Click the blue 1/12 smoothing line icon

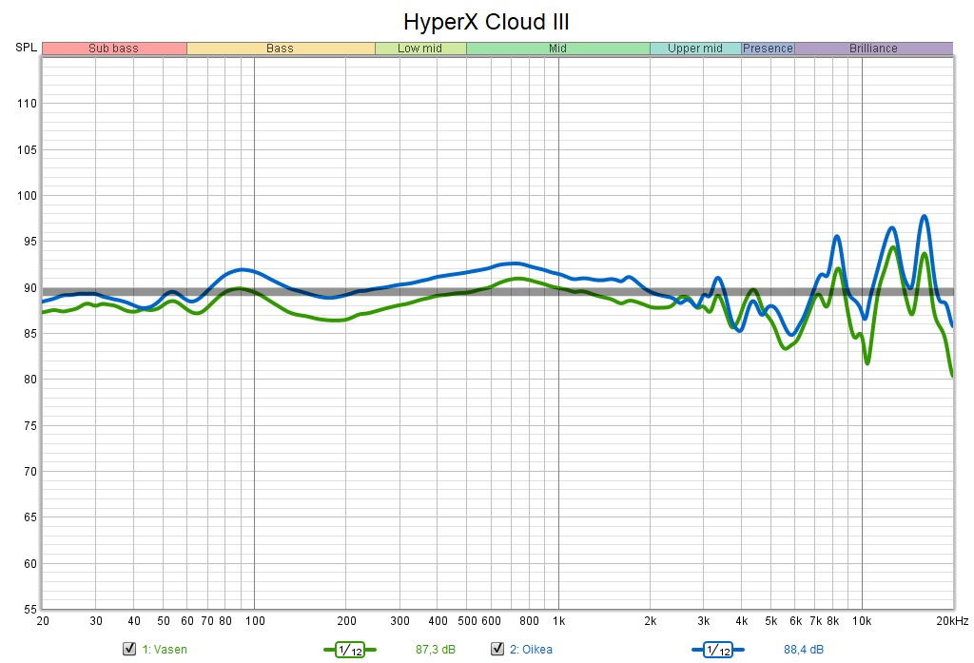tap(718, 650)
